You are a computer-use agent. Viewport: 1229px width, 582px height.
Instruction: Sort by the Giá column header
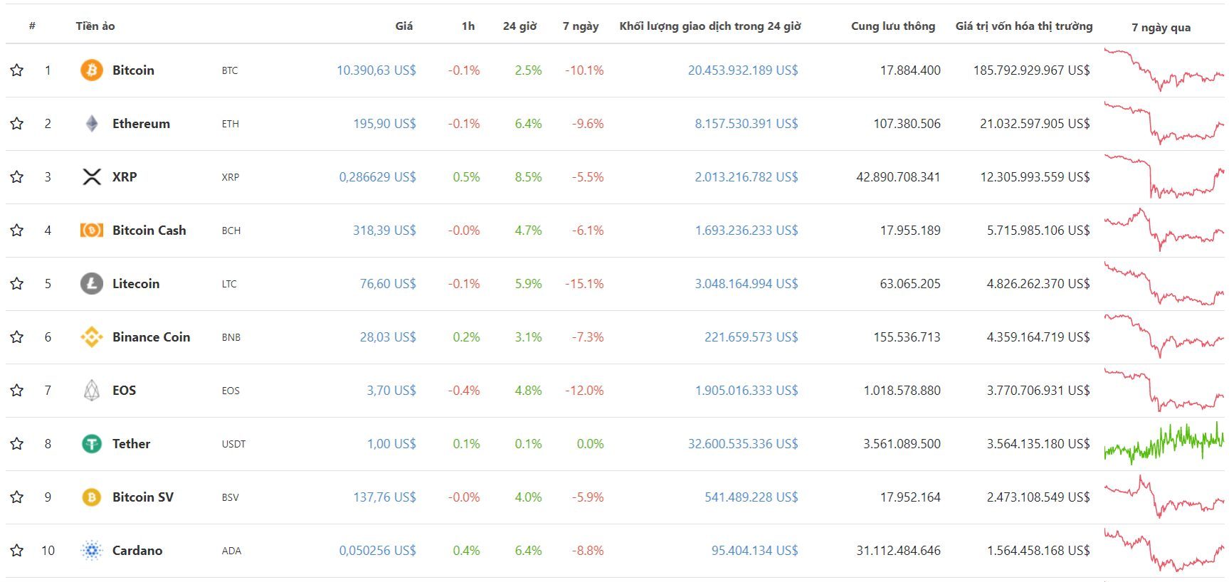(x=404, y=26)
